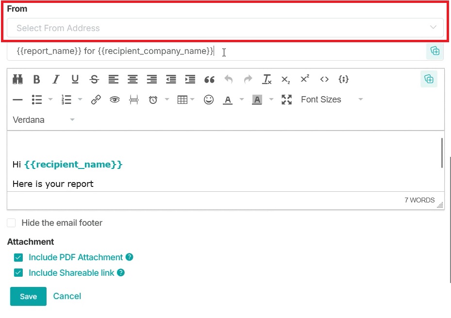451x318 pixels.
Task: Click the Save button
Action: [x=28, y=296]
